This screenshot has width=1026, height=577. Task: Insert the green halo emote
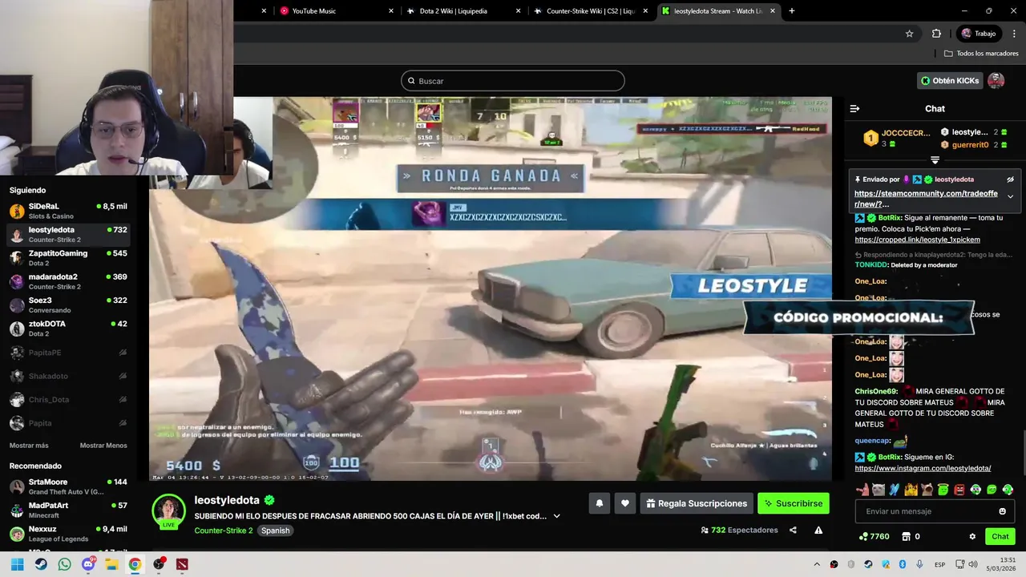[x=943, y=490]
